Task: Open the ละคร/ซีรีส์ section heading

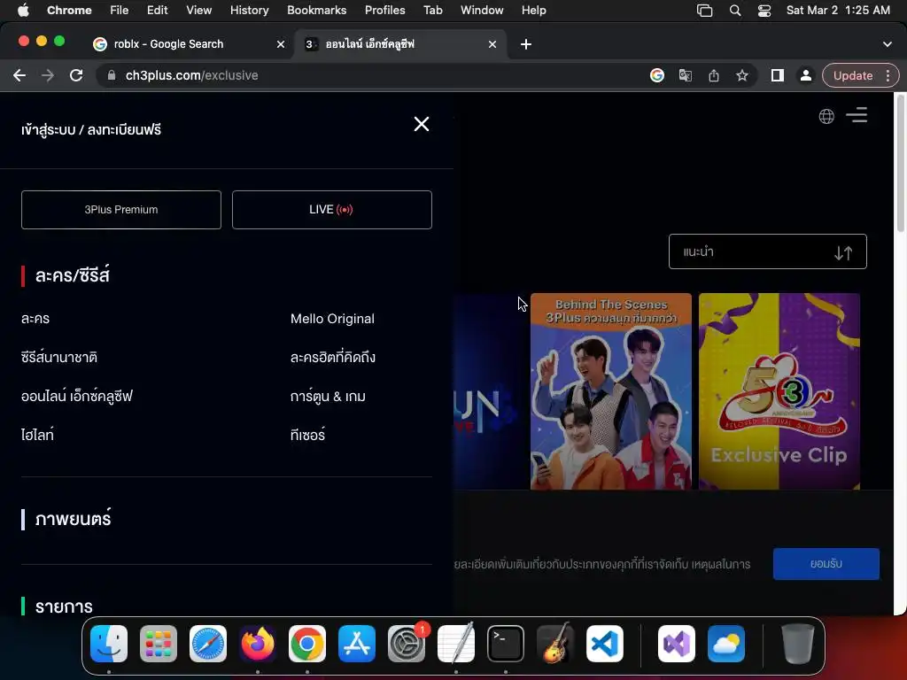Action: [x=73, y=275]
